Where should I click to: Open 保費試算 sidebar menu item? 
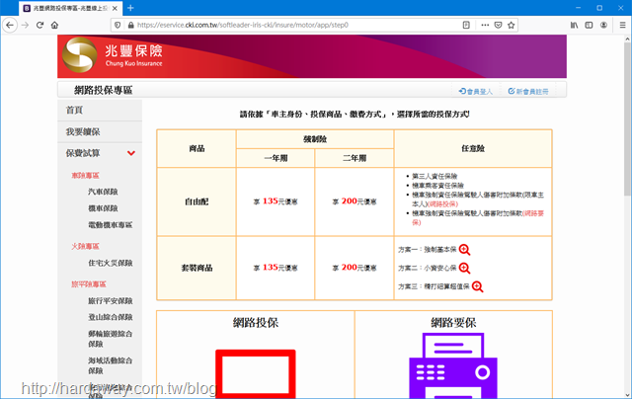(83, 153)
